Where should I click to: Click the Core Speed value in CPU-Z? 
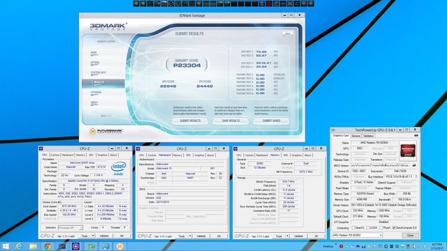point(68,206)
